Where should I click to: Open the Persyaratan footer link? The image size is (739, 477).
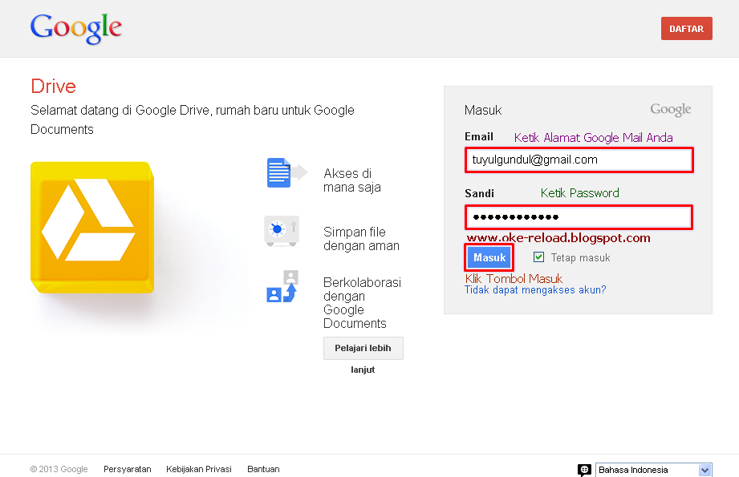tap(128, 469)
